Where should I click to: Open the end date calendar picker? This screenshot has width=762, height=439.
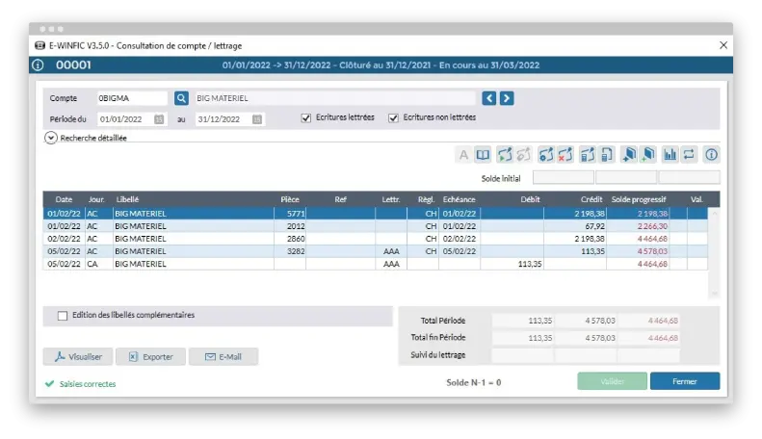point(257,119)
